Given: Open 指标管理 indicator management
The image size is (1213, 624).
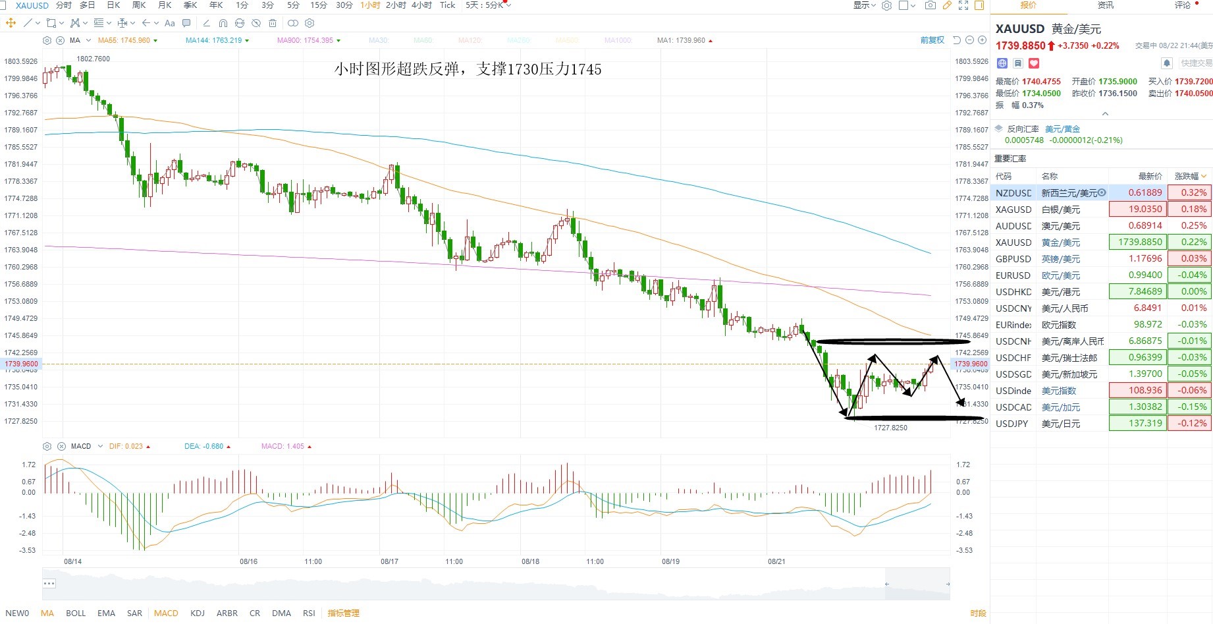Looking at the screenshot, I should pos(344,613).
